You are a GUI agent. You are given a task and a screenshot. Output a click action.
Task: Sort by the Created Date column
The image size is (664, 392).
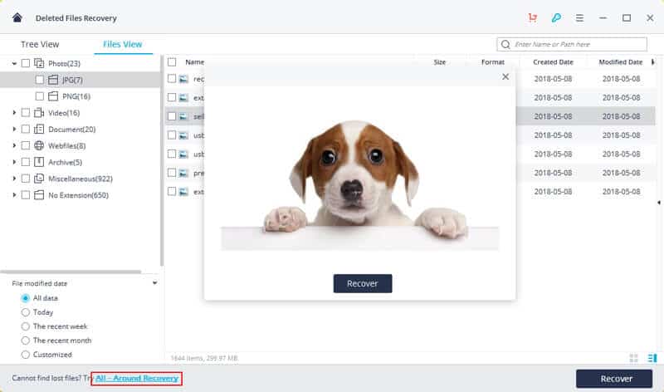(553, 62)
